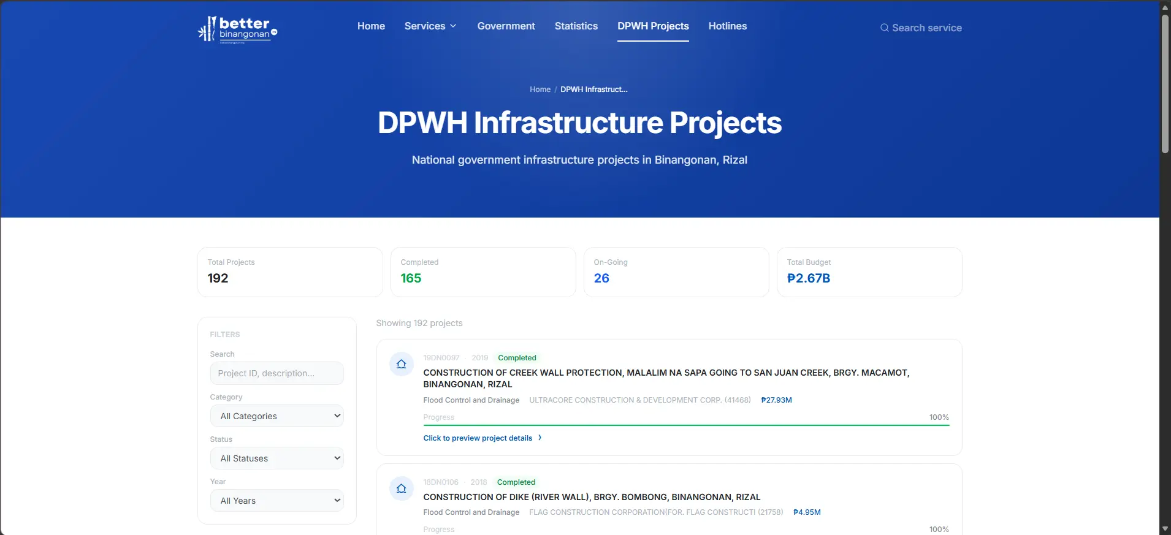The image size is (1171, 535).
Task: Click the On-Going 26 card
Action: click(676, 272)
